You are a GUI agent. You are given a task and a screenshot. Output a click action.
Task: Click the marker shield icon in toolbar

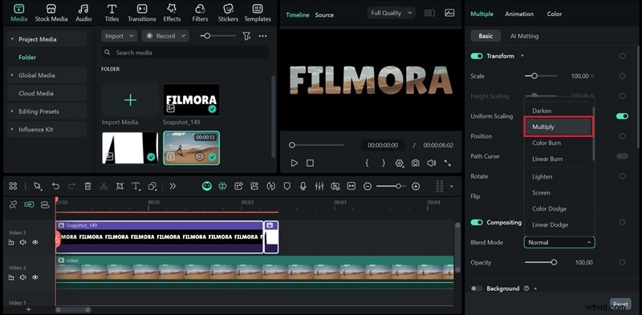[x=287, y=186]
